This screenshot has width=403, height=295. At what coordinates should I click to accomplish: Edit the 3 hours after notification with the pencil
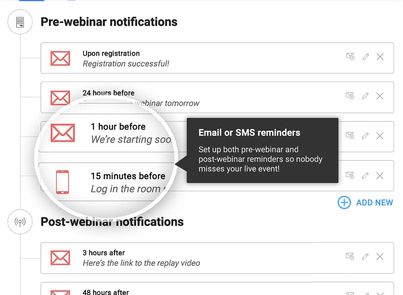(365, 256)
